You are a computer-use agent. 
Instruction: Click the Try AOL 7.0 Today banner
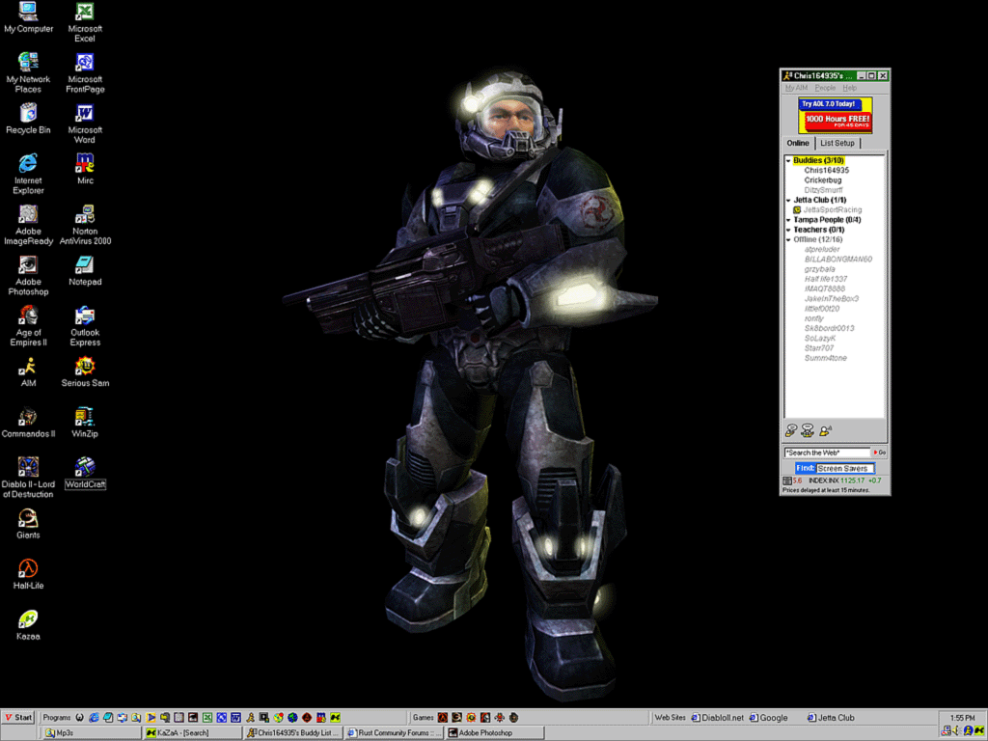click(x=835, y=116)
